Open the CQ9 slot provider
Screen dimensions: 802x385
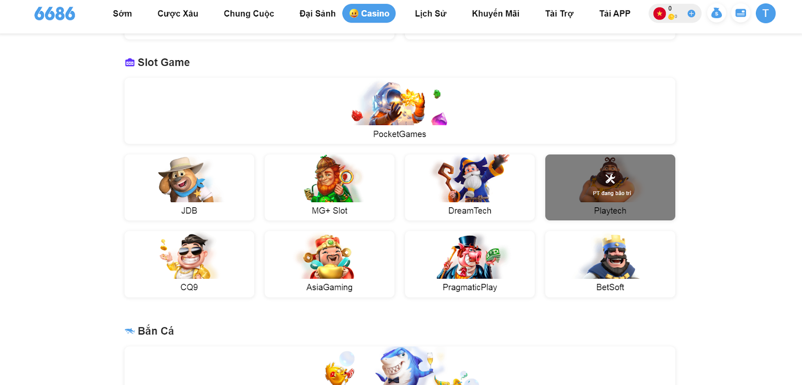pyautogui.click(x=189, y=264)
